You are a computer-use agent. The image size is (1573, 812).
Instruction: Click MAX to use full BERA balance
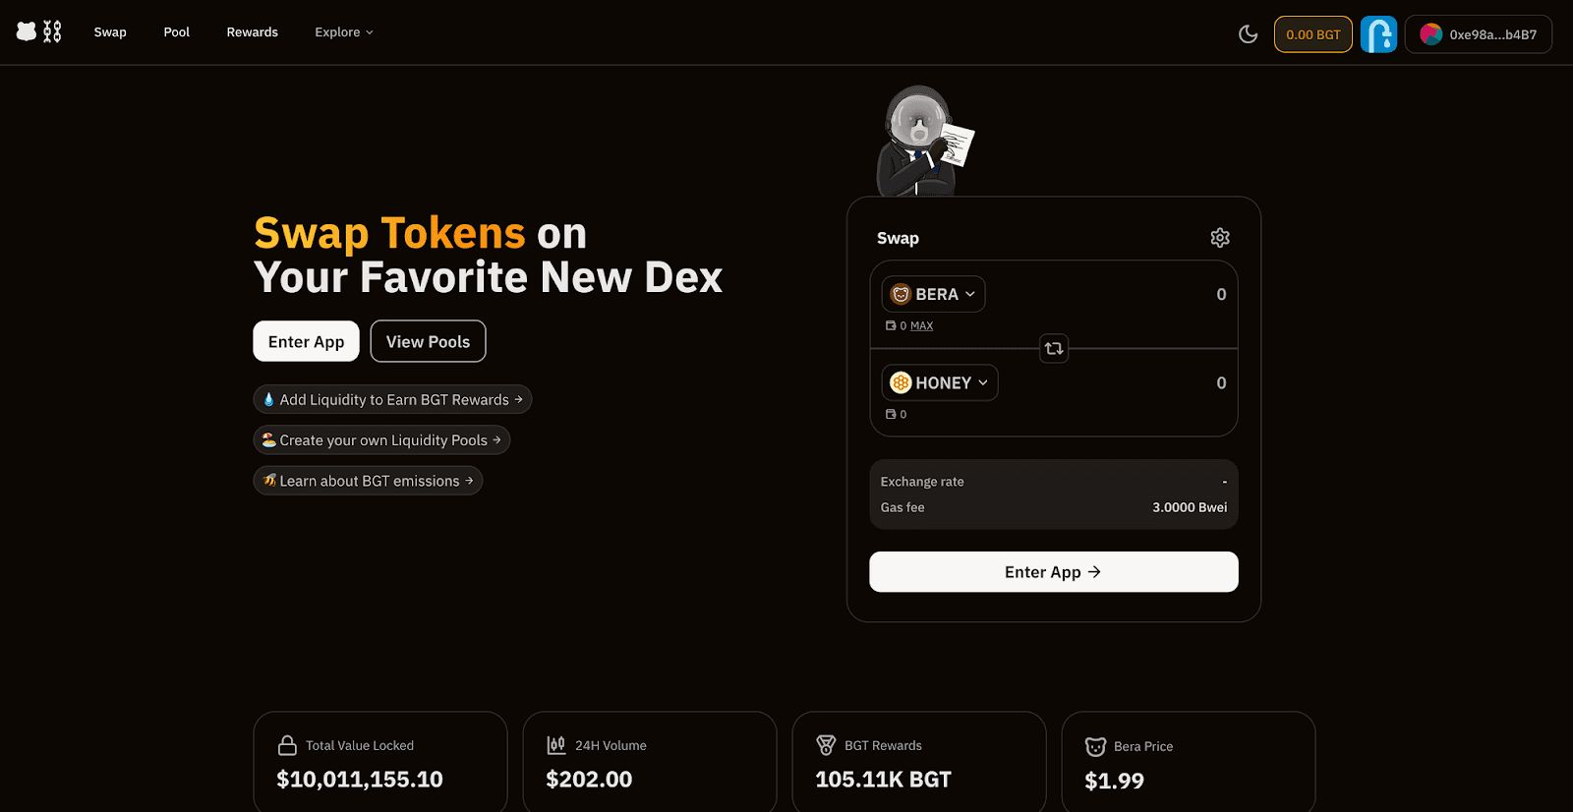pos(921,325)
